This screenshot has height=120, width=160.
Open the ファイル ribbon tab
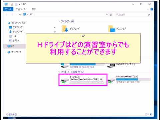click(8, 9)
